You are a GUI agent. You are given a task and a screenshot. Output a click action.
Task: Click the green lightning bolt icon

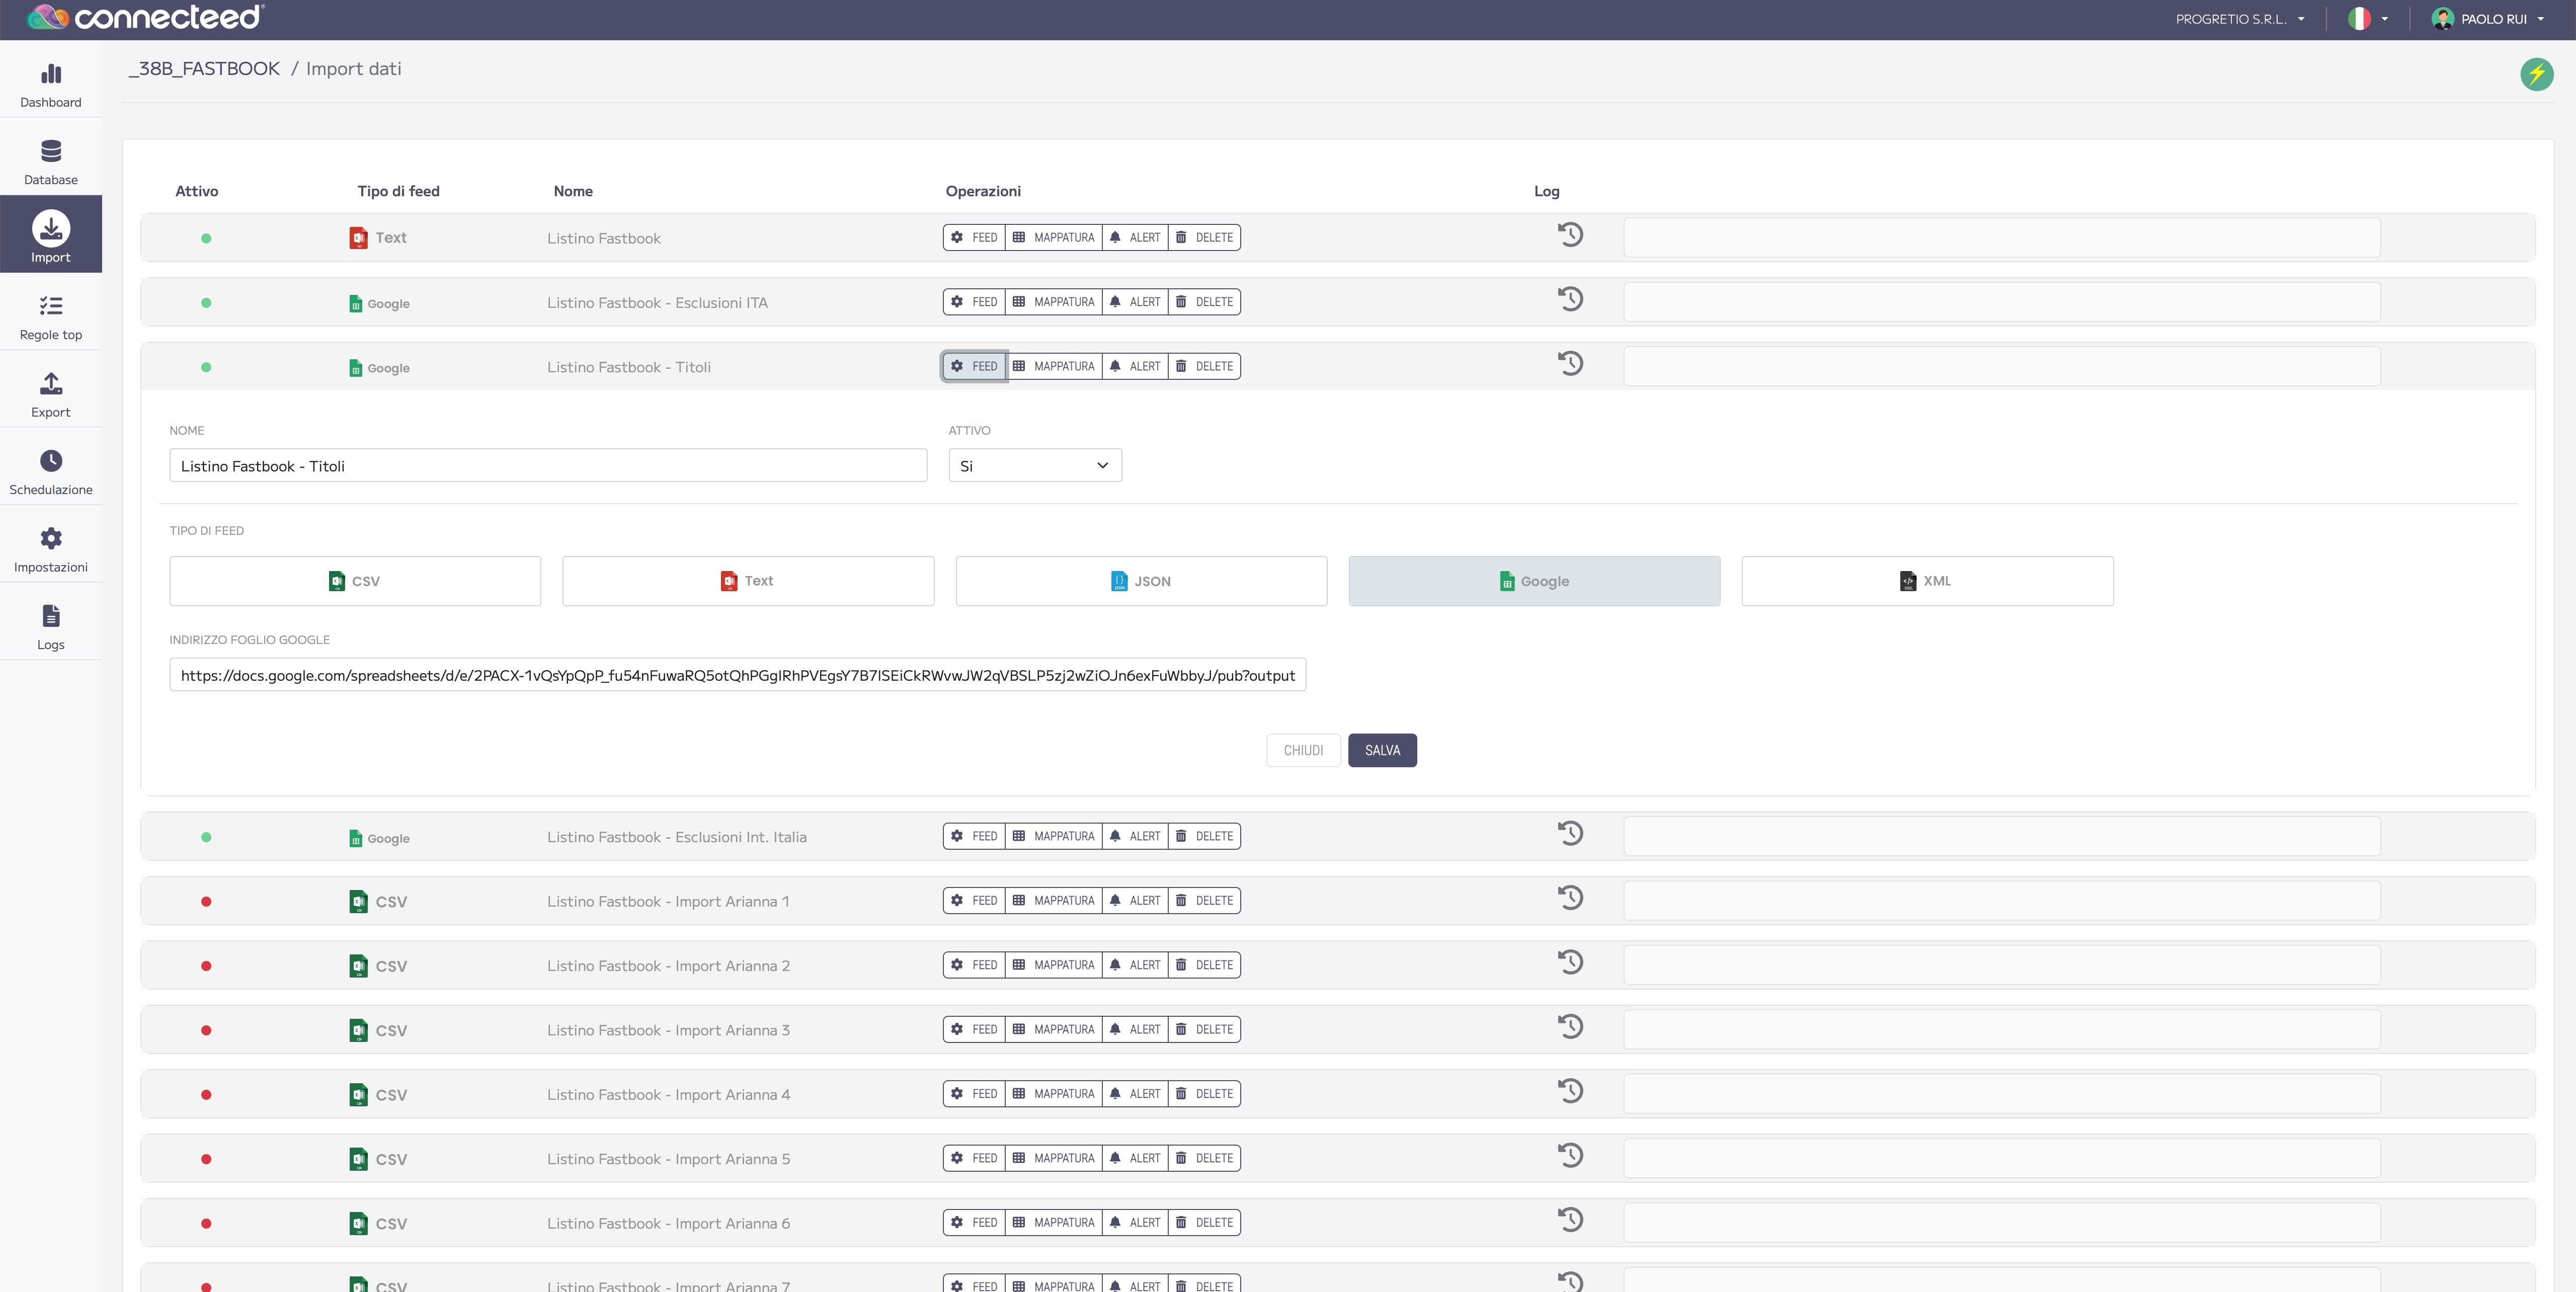(x=2536, y=74)
